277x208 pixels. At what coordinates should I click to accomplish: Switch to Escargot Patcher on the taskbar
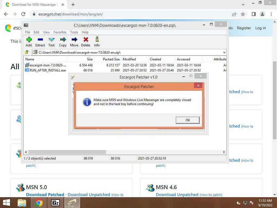tap(72, 203)
